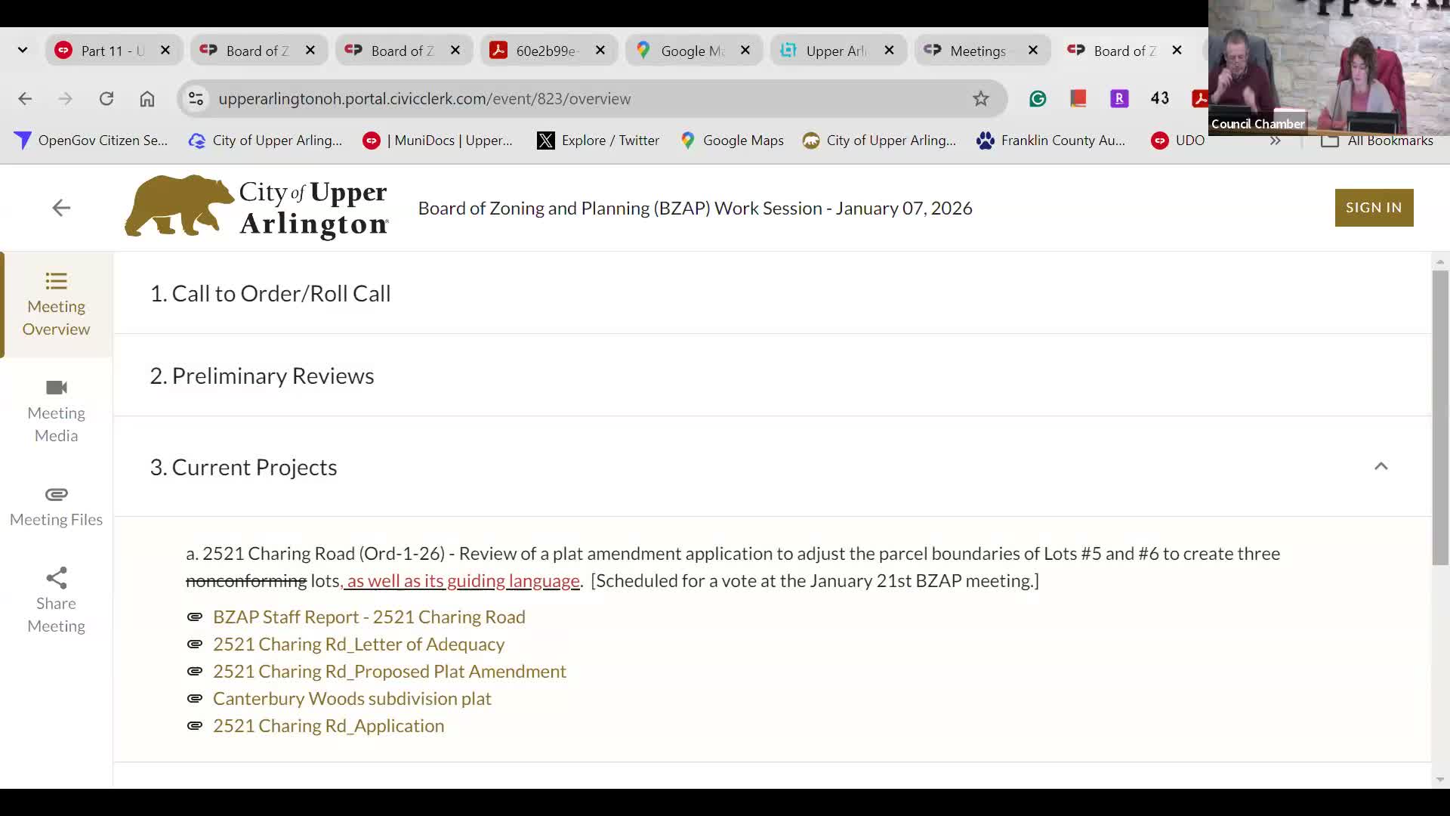Go back using the page arrow beside the bear logo

[61, 208]
